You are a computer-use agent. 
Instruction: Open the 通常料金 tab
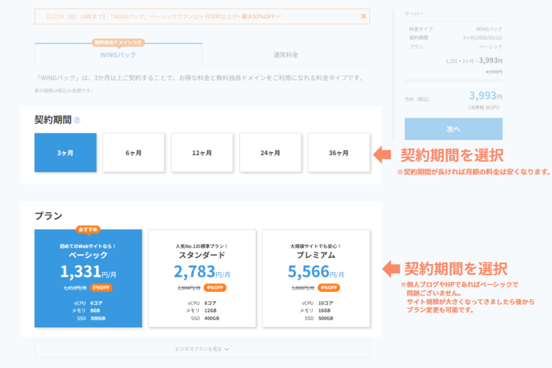coord(286,55)
